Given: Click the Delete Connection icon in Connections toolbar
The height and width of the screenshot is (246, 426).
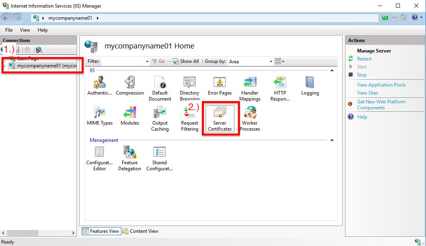Looking at the screenshot, I should click(39, 50).
